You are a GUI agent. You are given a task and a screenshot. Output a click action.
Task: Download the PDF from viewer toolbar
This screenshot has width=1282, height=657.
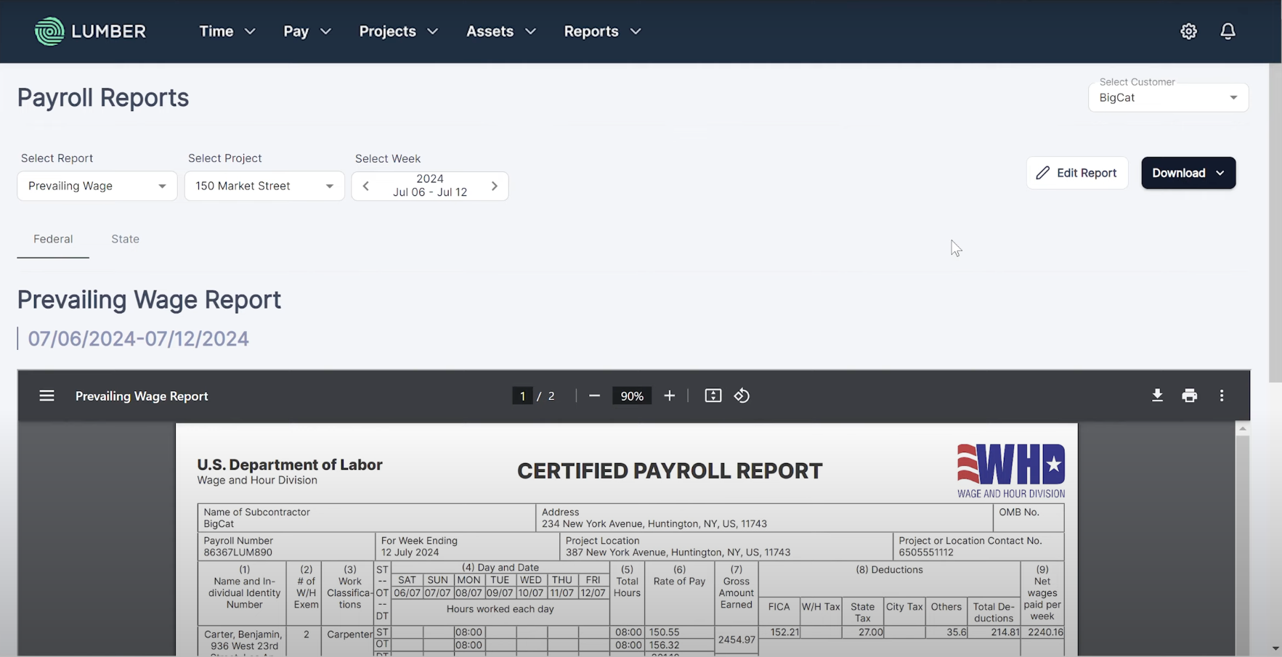[1157, 396]
